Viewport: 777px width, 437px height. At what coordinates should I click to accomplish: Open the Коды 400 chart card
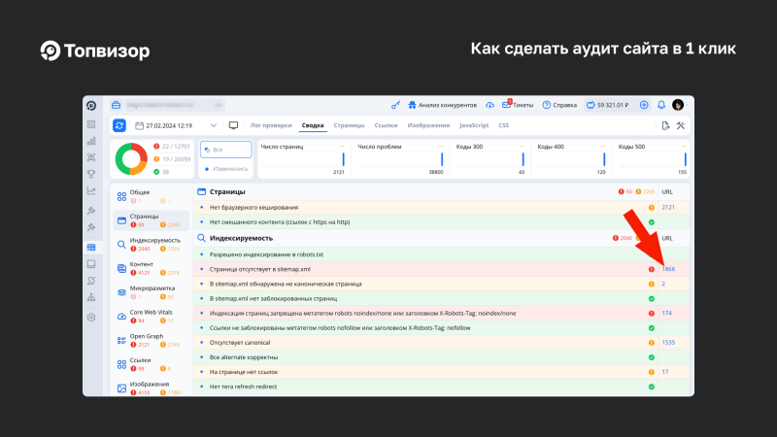571,158
